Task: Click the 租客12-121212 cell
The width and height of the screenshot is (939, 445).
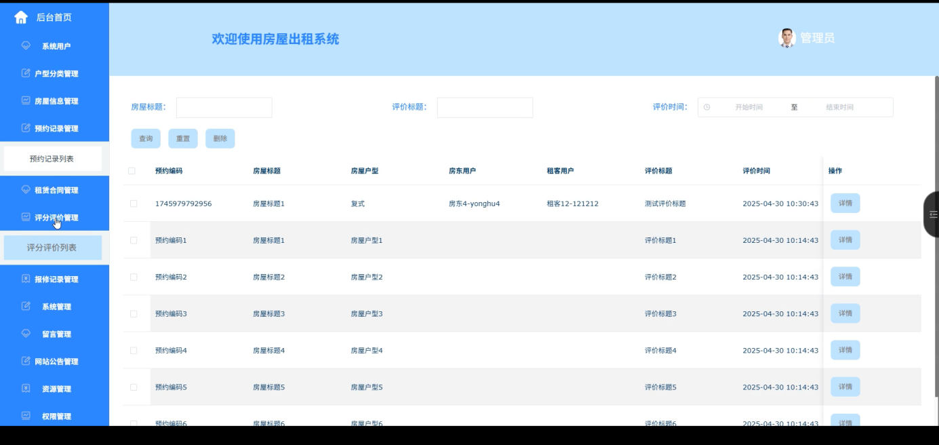Action: pos(572,204)
